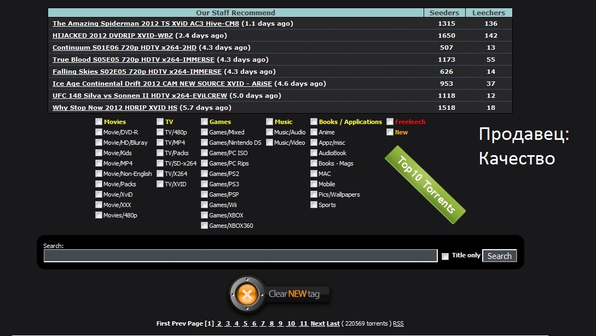Tick the Pics/Wallpapers checkbox
Image resolution: width=596 pixels, height=336 pixels.
point(314,194)
